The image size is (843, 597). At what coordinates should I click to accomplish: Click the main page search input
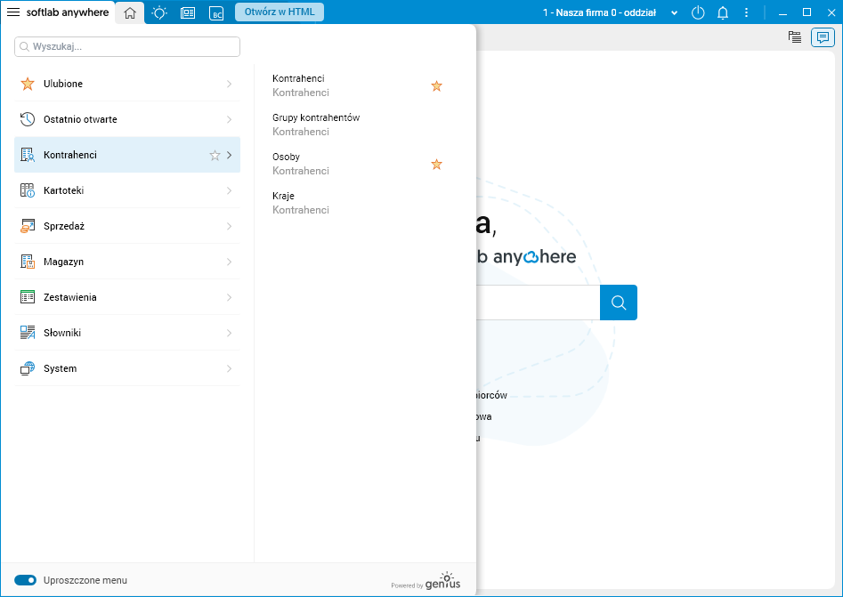point(538,303)
